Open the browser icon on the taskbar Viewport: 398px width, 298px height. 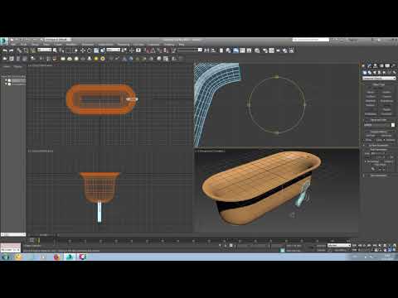(x=56, y=257)
